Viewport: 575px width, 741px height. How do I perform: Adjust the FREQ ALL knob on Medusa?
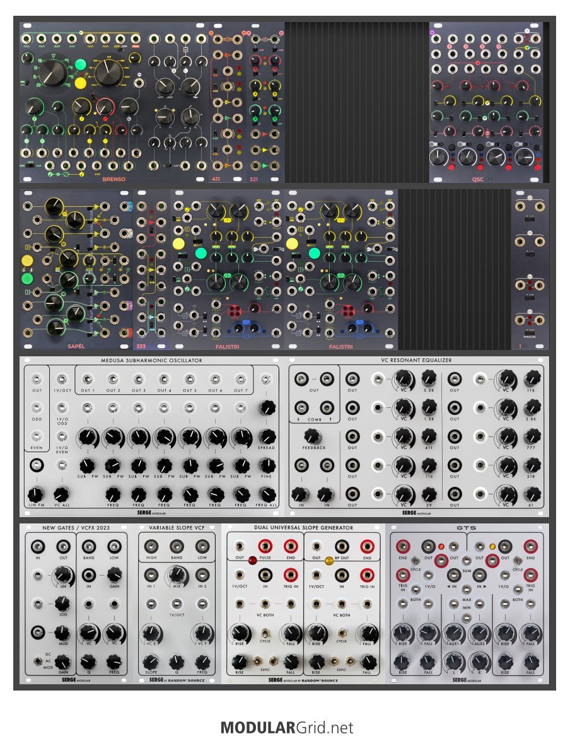click(267, 495)
